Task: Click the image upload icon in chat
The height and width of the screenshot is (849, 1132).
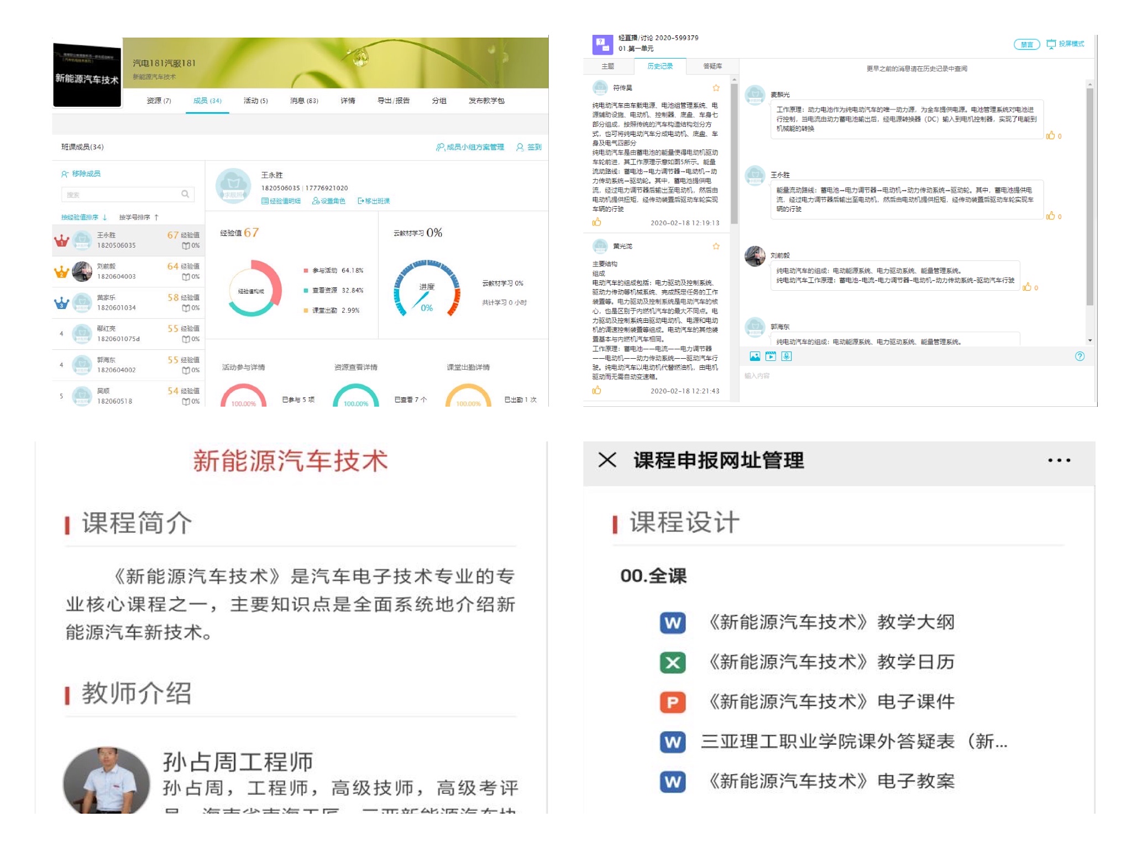Action: coord(754,357)
